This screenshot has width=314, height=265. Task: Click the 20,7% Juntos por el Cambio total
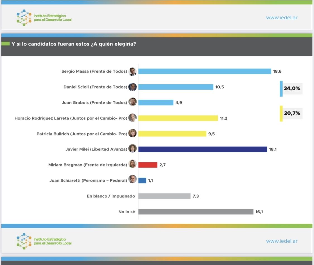point(292,114)
